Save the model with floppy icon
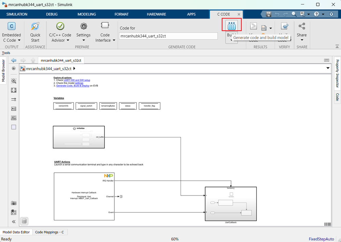 click(x=269, y=14)
